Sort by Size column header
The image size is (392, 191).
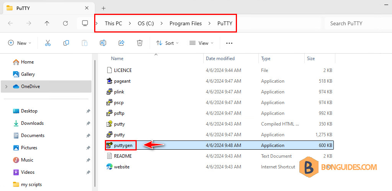(x=311, y=59)
